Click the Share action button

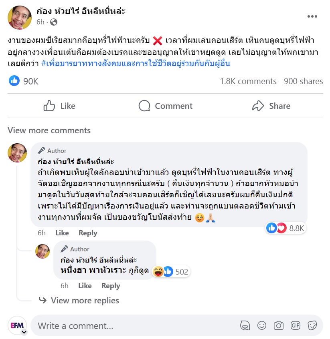tap(271, 106)
